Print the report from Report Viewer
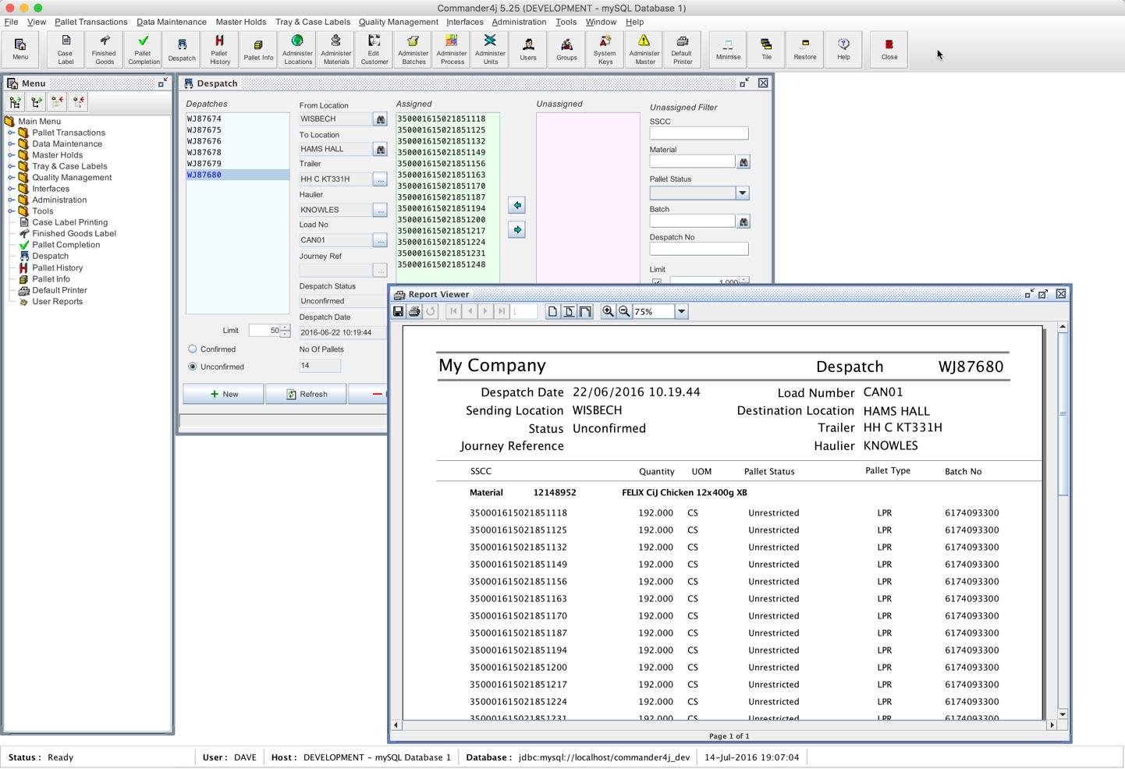The image size is (1125, 769). coord(414,311)
